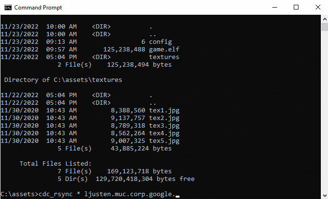Click the 'Directory of C:\assets\textures' line
328x199 pixels.
[x=63, y=80]
